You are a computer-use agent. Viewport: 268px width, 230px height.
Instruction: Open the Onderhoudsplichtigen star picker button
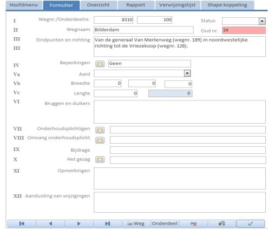(100, 130)
